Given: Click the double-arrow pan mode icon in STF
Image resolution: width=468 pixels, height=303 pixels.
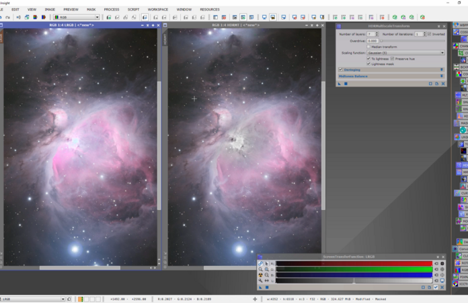Looking at the screenshot, I should 266,280.
